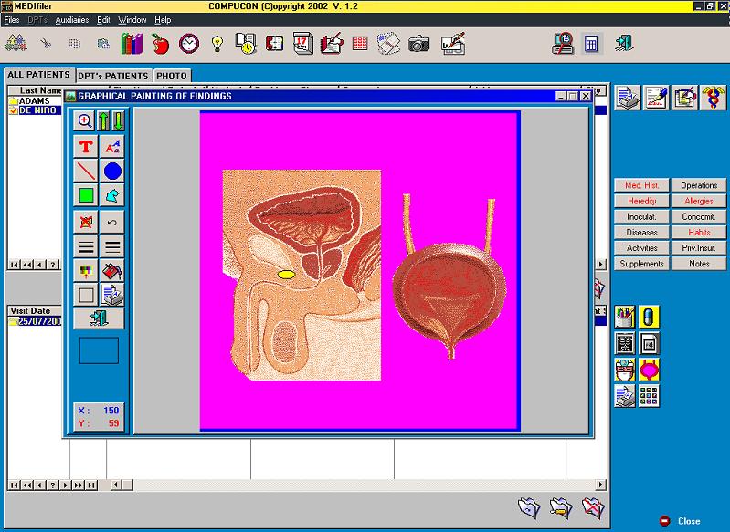Select the red line drawing tool
The image size is (730, 532).
86,172
